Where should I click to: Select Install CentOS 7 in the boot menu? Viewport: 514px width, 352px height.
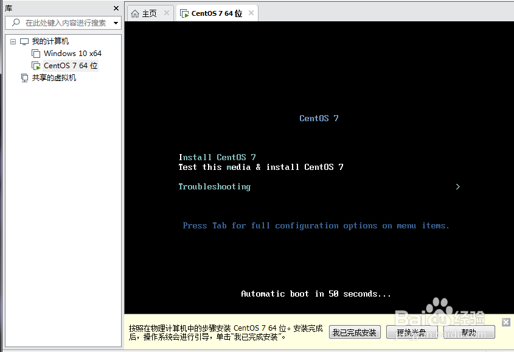point(216,157)
